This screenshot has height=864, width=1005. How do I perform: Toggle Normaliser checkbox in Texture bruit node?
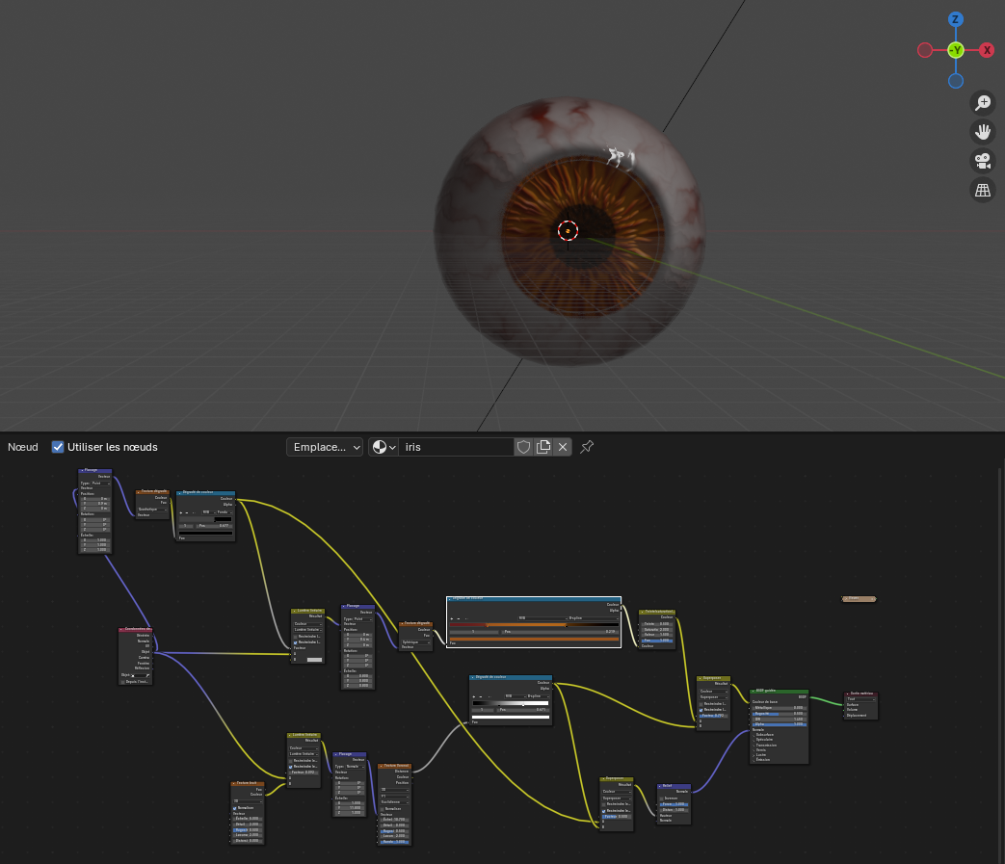(234, 807)
